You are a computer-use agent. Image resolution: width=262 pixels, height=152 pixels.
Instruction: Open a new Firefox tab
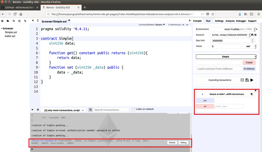tap(85, 7)
